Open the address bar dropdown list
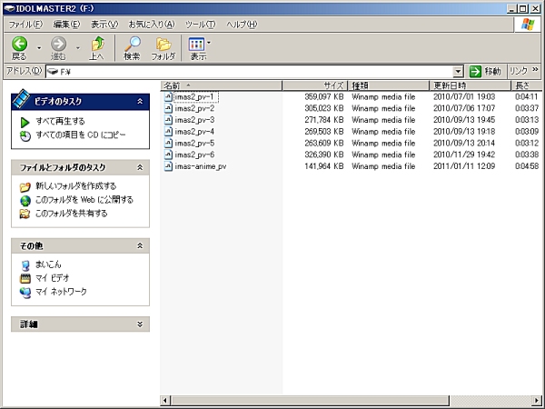Screen dimensions: 545x409 (x=458, y=72)
